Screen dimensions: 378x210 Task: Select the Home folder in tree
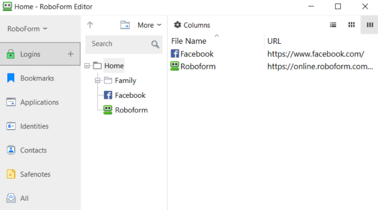click(x=114, y=66)
